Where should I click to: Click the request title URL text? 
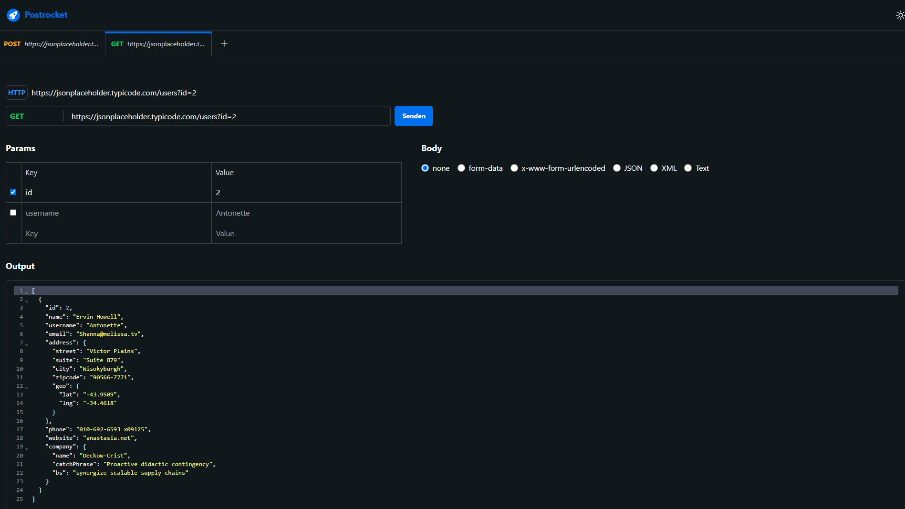[x=114, y=93]
